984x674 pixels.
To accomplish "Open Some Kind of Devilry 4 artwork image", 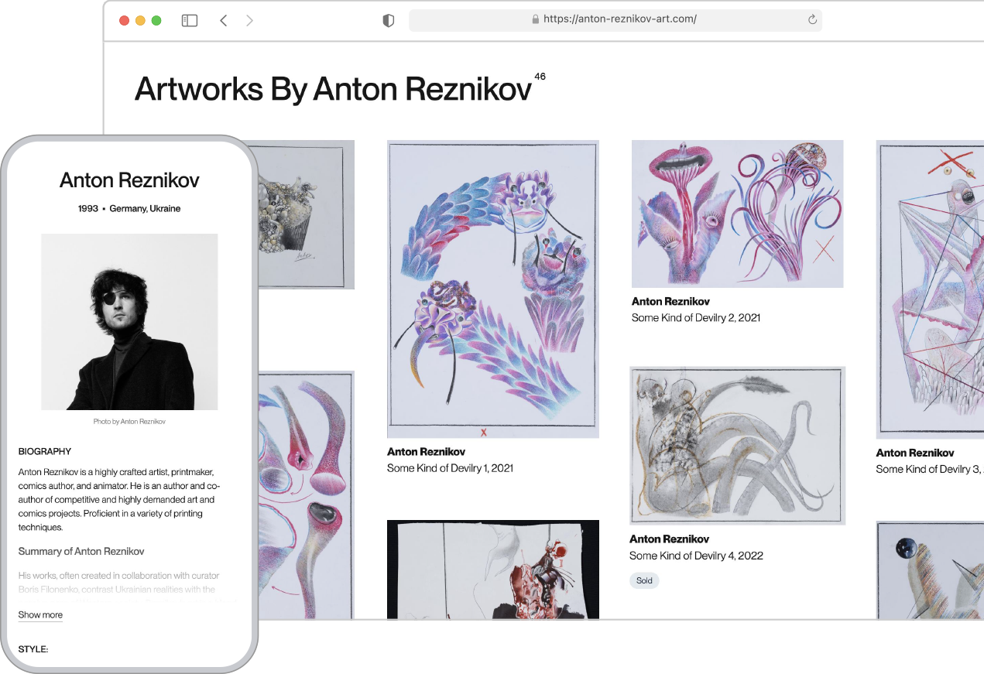I will 737,446.
